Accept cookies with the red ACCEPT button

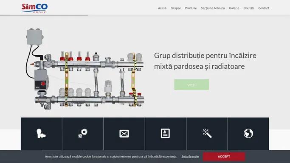pos(224,157)
